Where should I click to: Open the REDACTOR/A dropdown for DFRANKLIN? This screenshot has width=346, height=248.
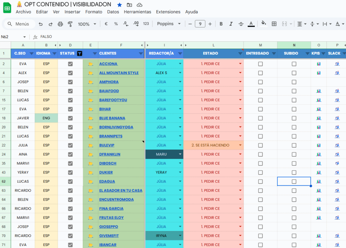coord(180,154)
